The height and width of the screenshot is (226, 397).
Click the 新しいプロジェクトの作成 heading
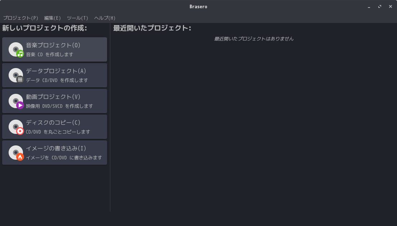pyautogui.click(x=45, y=28)
